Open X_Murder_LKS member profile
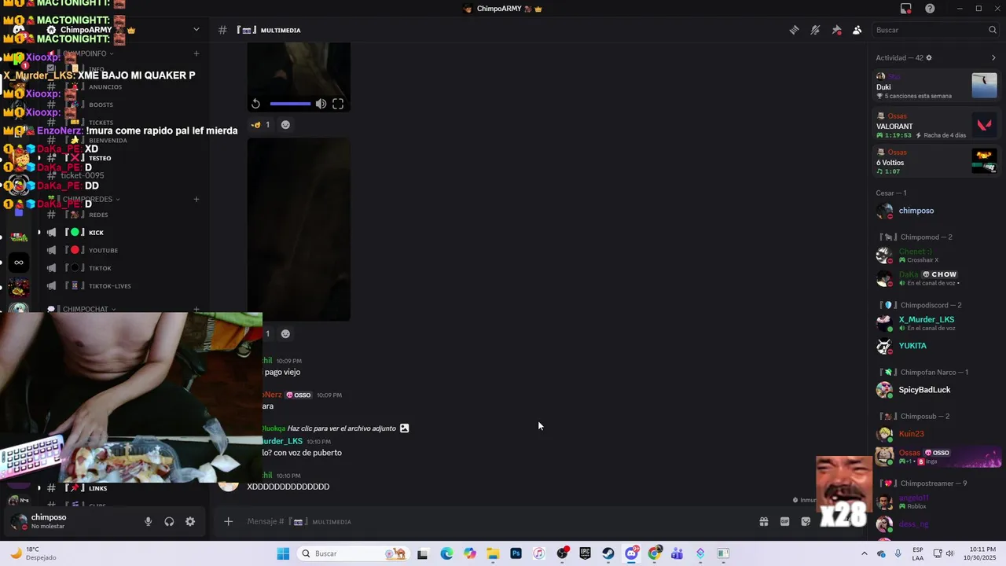Screen dimensions: 1006x566 point(937,322)
